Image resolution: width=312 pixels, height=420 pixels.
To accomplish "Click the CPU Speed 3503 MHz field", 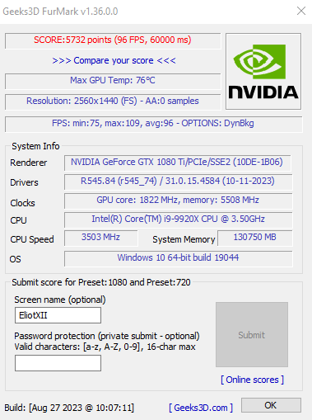I will (x=101, y=238).
